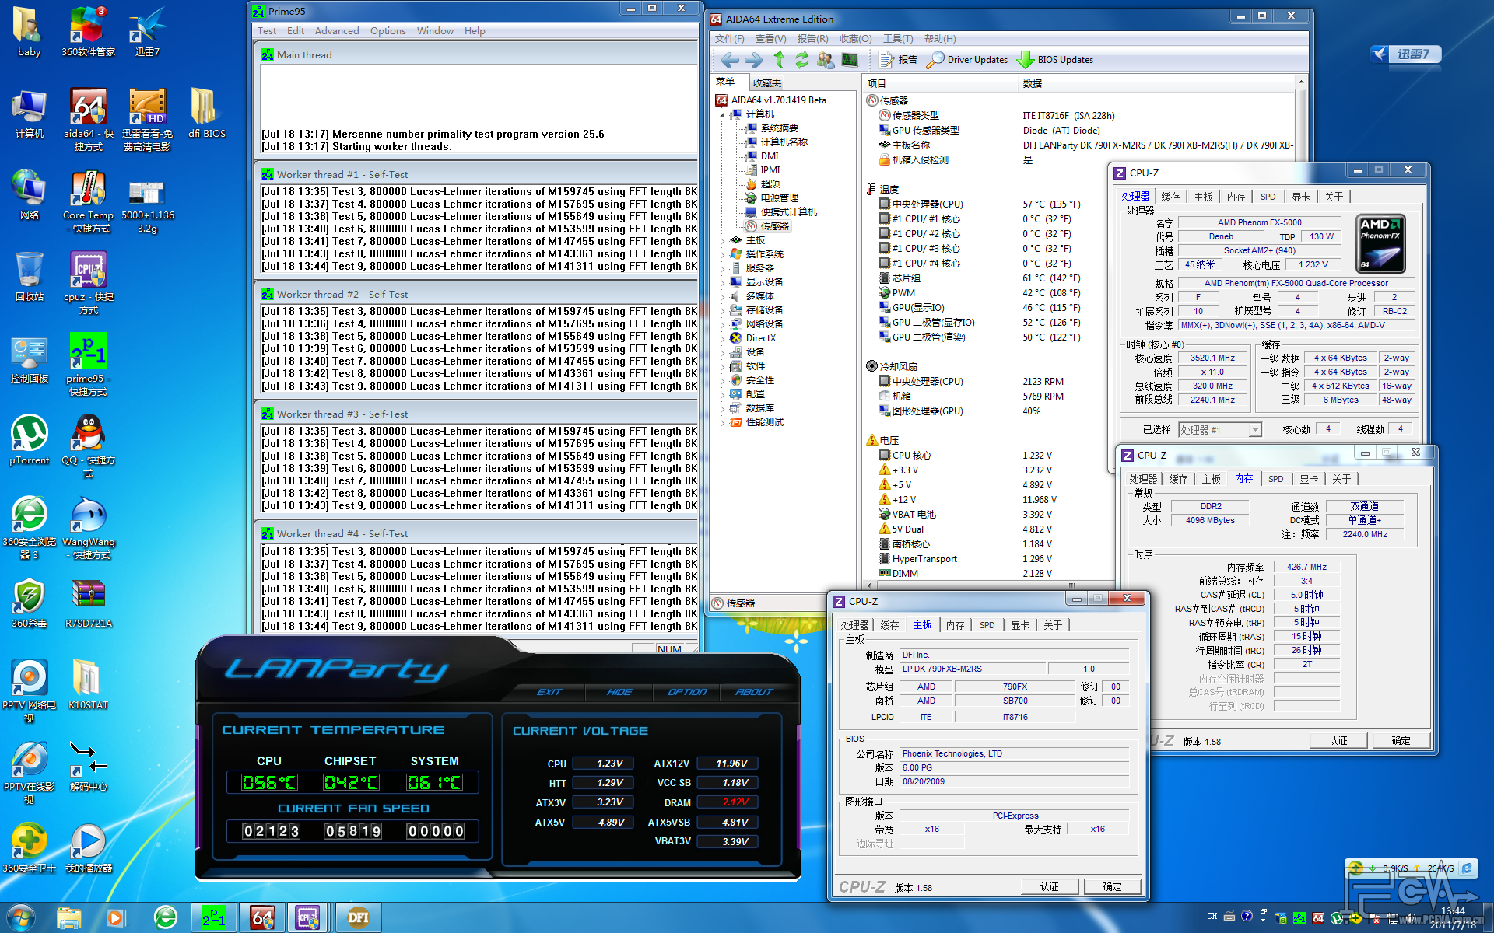Click BIOS Updates in AIDA64 toolbar

click(1056, 60)
